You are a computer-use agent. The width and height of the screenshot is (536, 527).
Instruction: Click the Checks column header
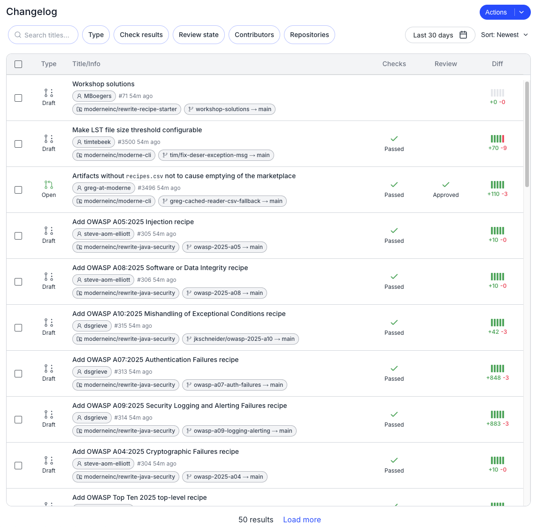394,64
